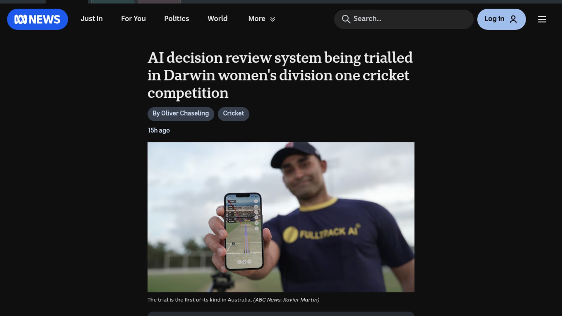Open the Politics section
Screen dimensions: 562x316
coord(177,19)
